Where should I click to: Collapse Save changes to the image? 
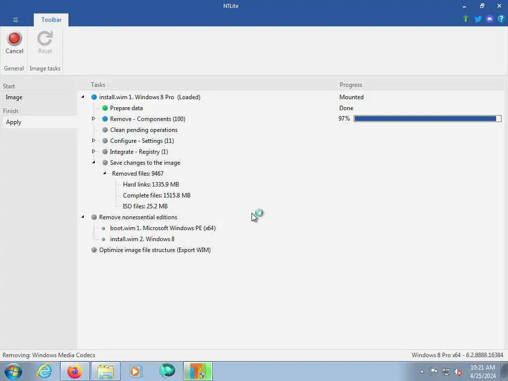tap(94, 162)
